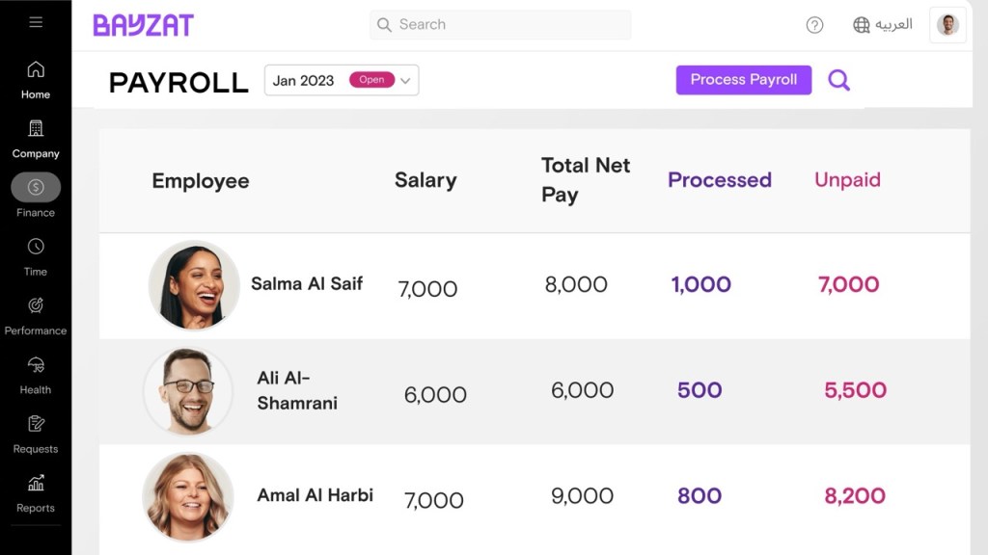Screen dimensions: 988x555
Task: Click Amal Al Harbi's profile photo
Action: (x=188, y=496)
